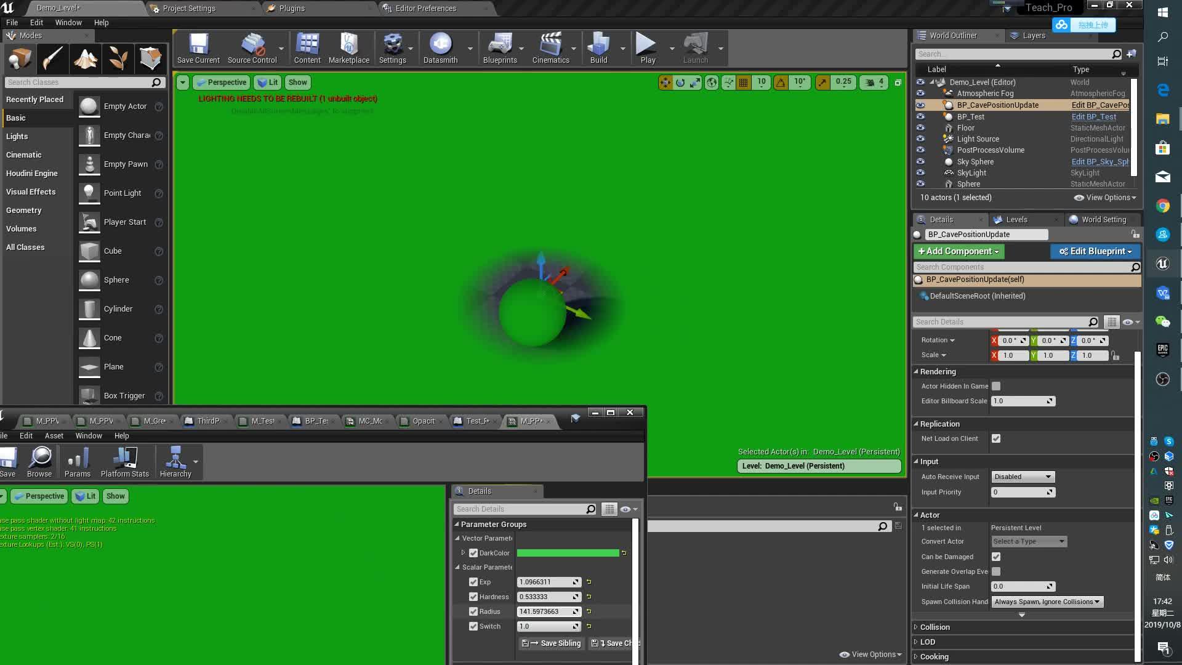This screenshot has width=1182, height=665.
Task: Open Spawn Collision Handling dropdown
Action: pyautogui.click(x=1047, y=602)
